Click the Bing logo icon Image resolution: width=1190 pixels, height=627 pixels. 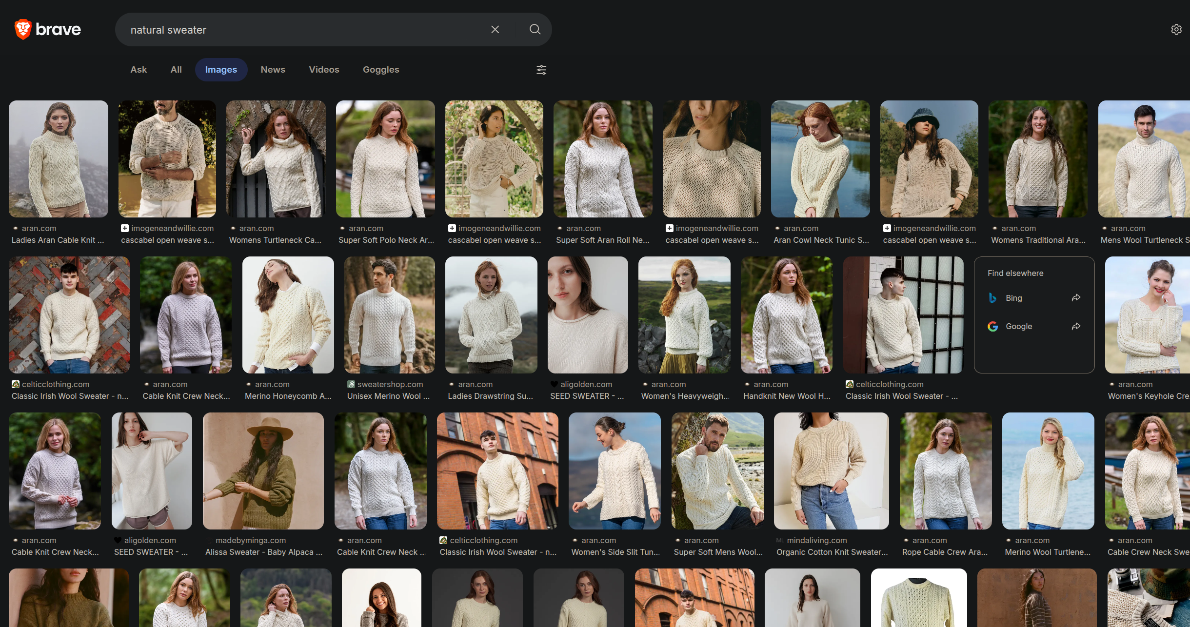point(992,298)
